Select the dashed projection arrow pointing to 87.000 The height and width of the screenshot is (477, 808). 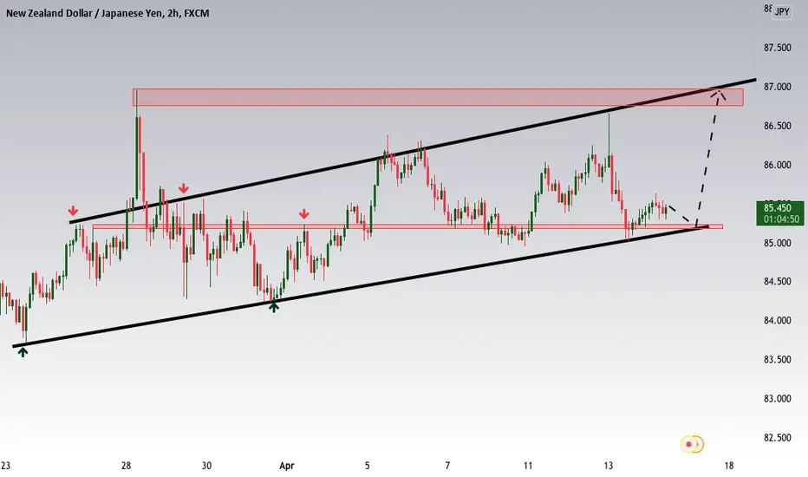tap(708, 157)
